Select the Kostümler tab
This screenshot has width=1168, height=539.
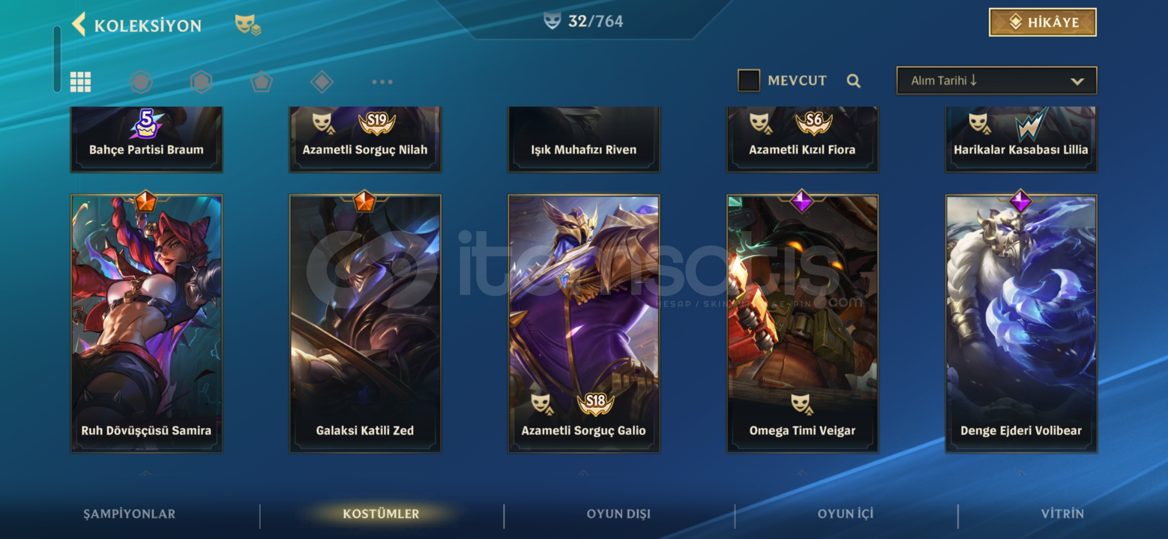[x=381, y=514]
